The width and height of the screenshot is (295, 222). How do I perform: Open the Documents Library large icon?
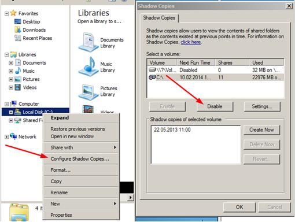click(89, 42)
